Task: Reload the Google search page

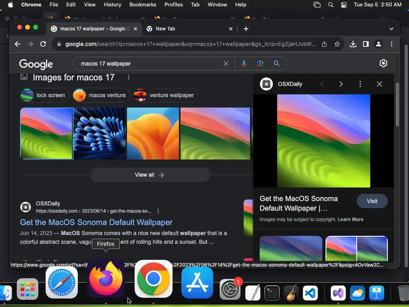Action: click(x=43, y=44)
